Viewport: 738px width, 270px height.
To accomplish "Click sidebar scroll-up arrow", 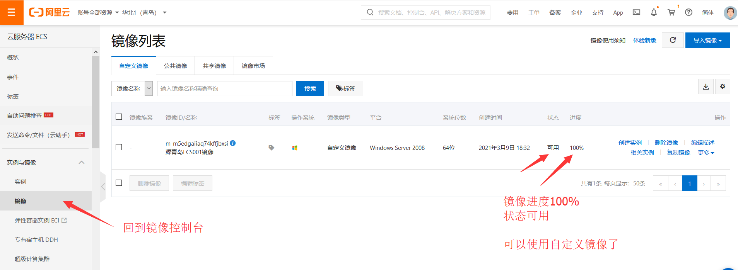I will (96, 52).
